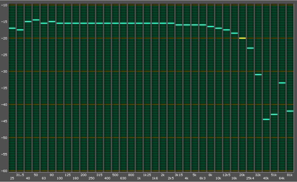Select the -40 dB scale label
This screenshot has width=297, height=182.
click(x=4, y=104)
